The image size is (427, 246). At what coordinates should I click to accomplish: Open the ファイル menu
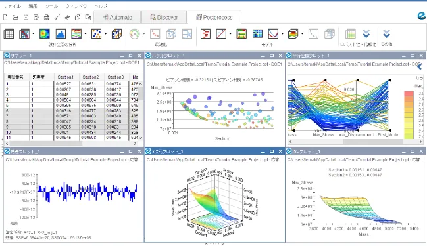(x=13, y=6)
